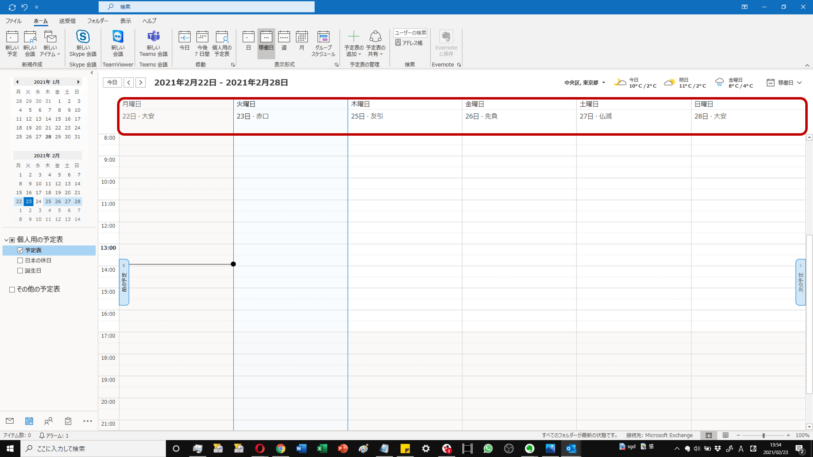Click the 今日 button beside date range

(112, 82)
